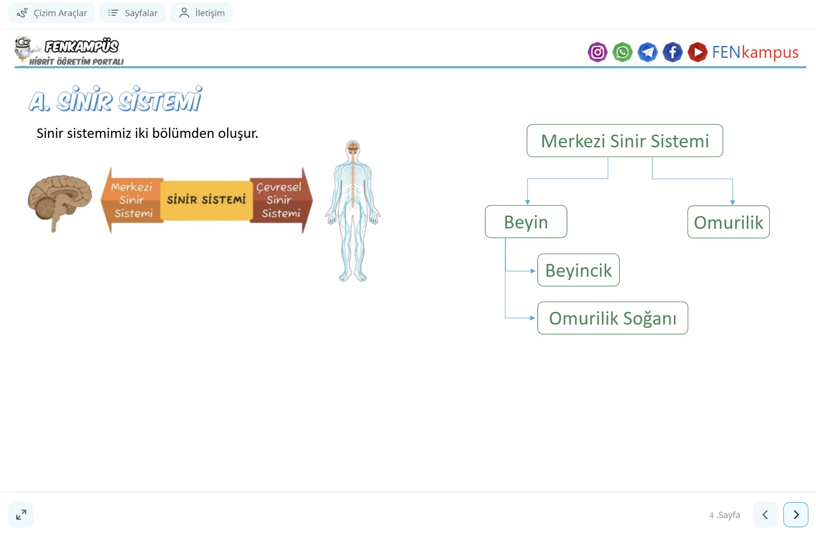Click the human nervous system figure
This screenshot has width=816, height=535.
coord(353,211)
